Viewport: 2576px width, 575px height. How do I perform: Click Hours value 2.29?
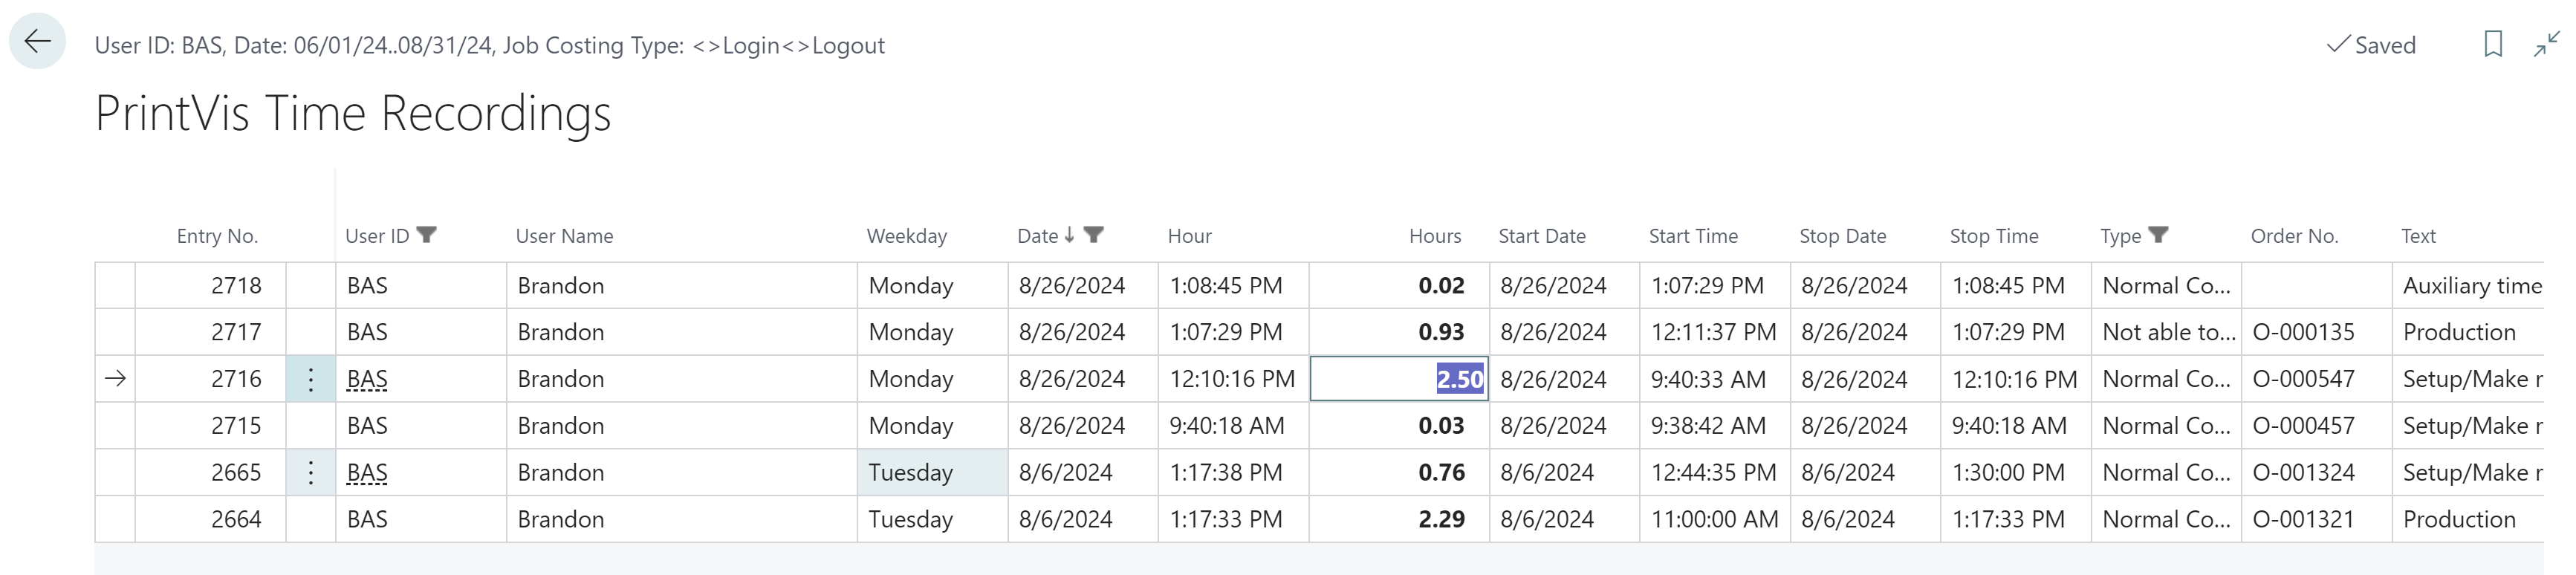pos(1441,519)
